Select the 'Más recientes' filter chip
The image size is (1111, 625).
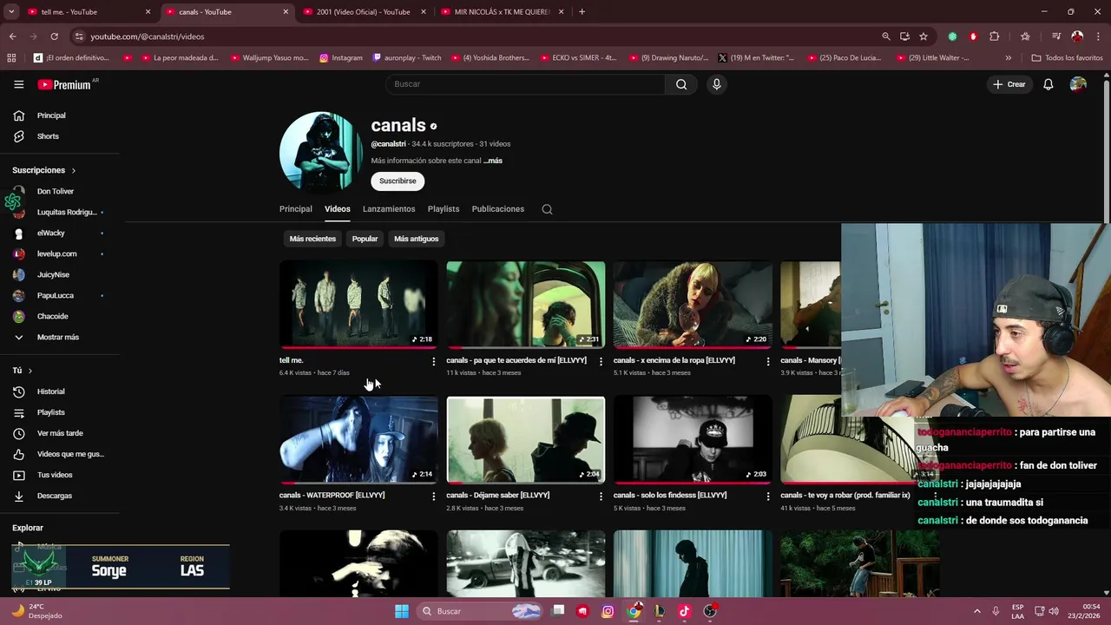[312, 239]
